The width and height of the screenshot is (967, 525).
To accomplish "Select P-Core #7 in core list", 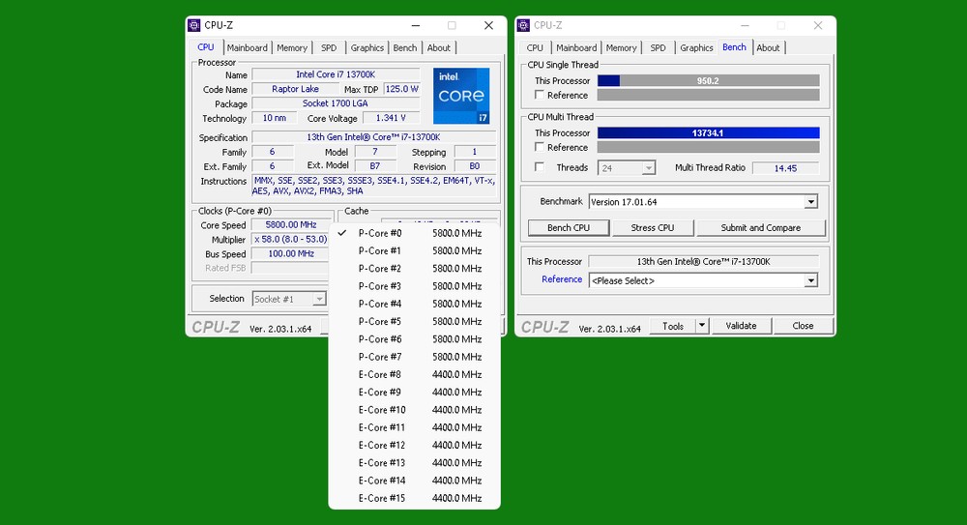I will 414,357.
